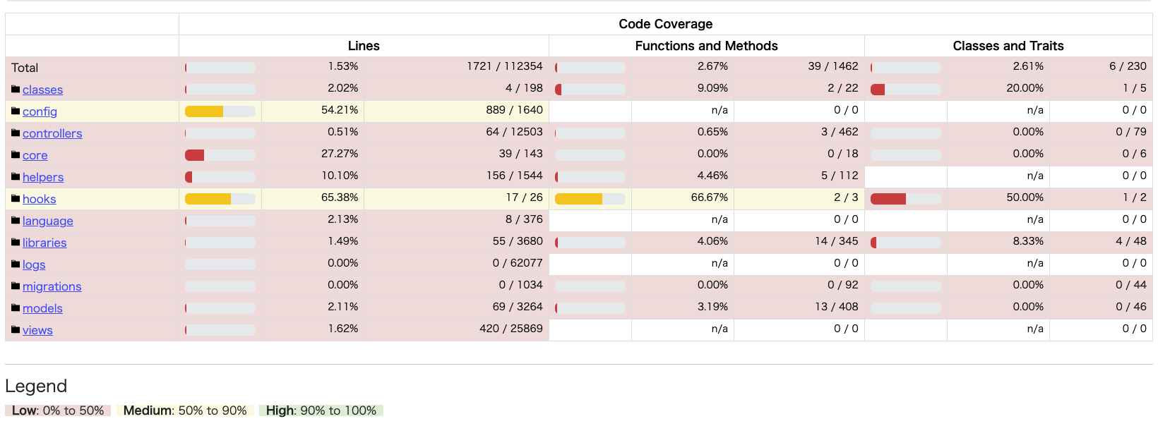Click the 0 / 62077 logs count
The image size is (1158, 426).
(518, 263)
